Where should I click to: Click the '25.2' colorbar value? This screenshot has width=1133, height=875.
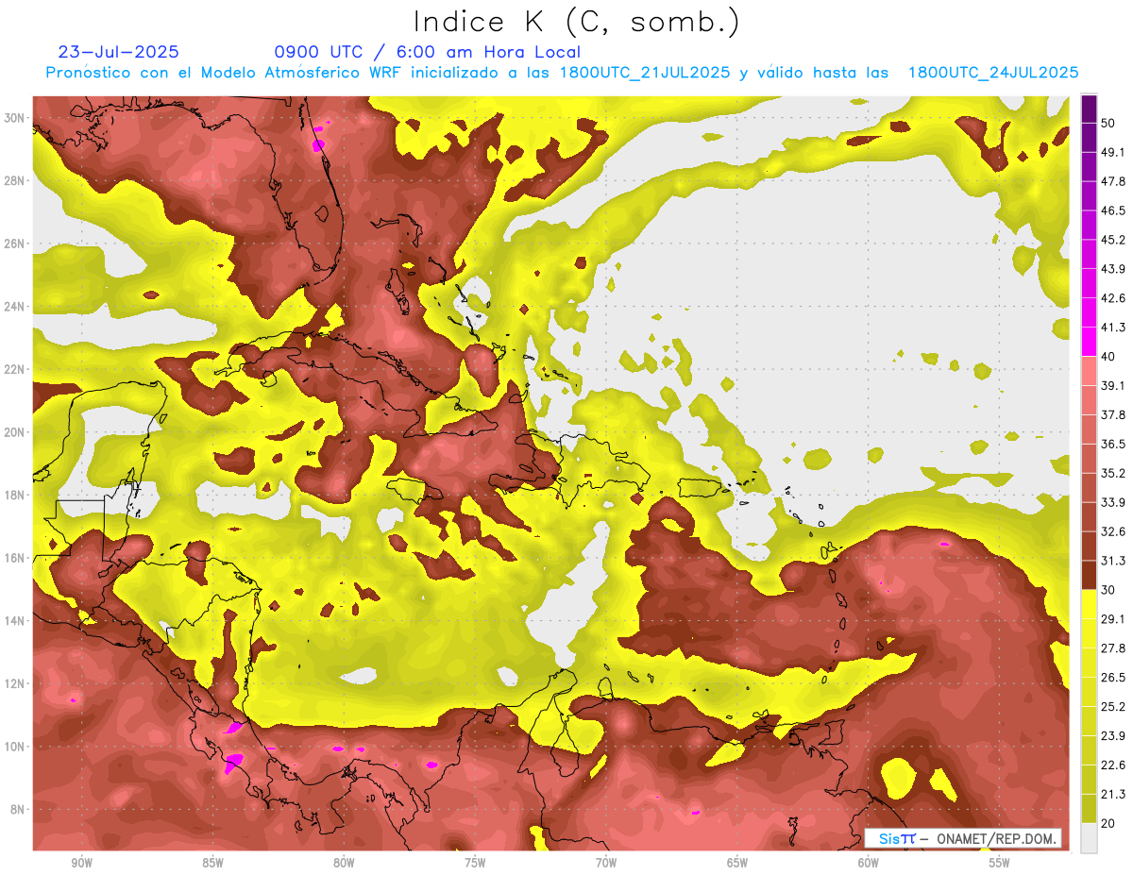tap(1113, 707)
